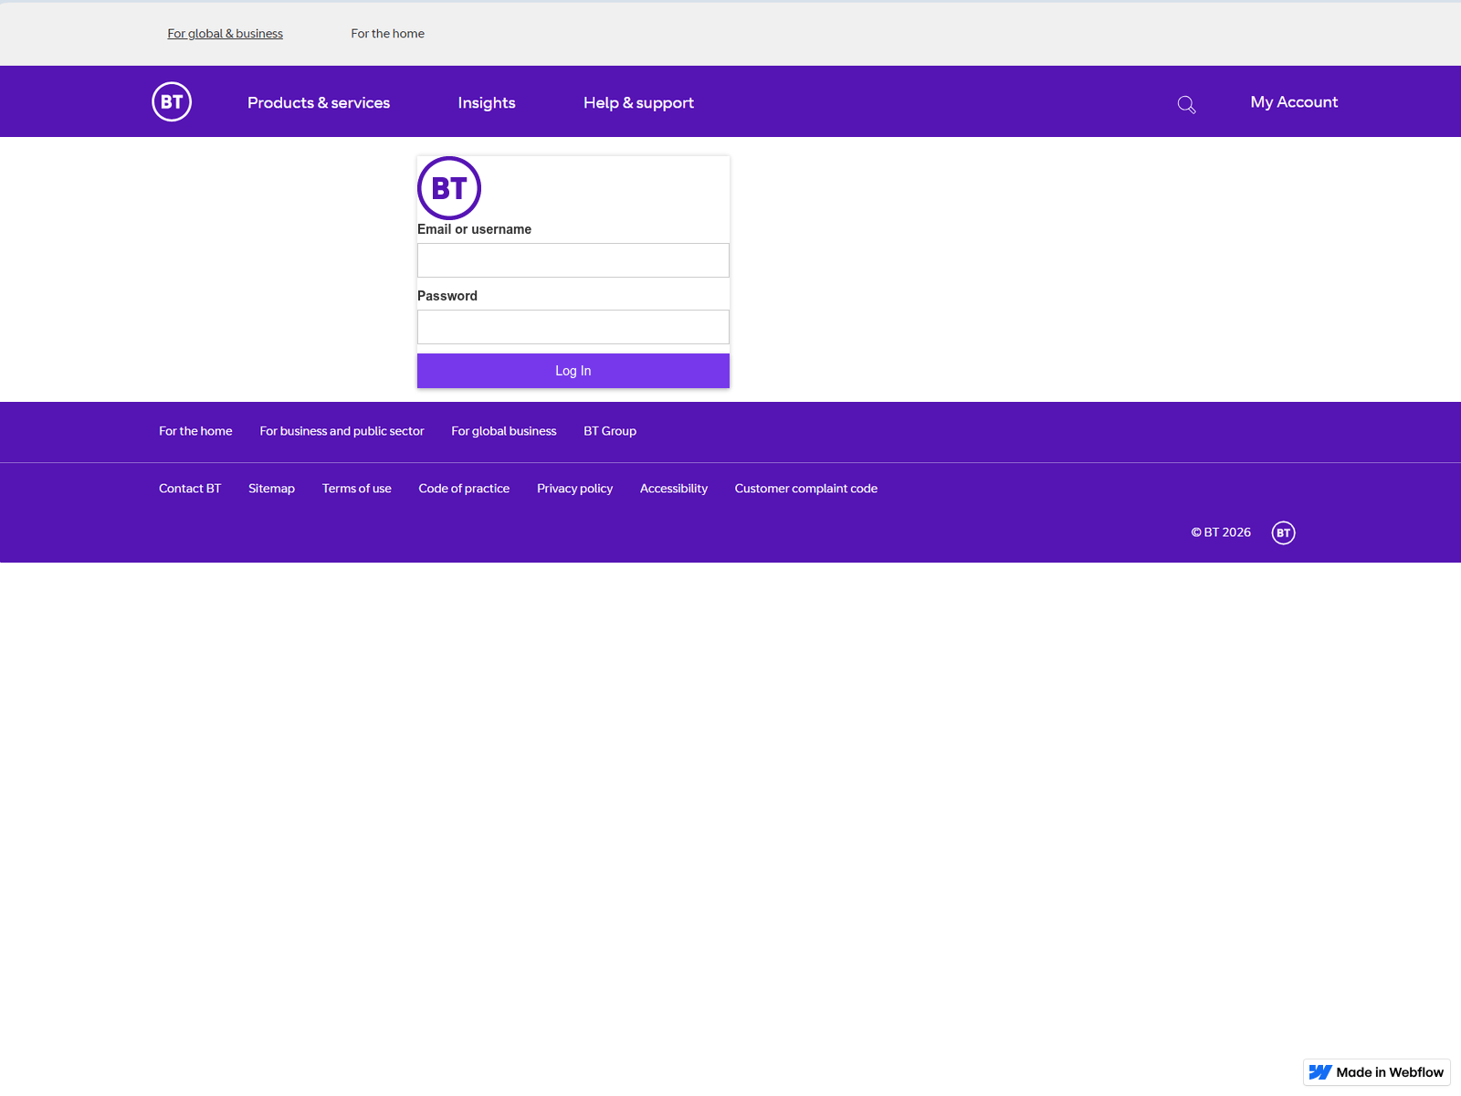Image resolution: width=1461 pixels, height=1096 pixels.
Task: Select the For the home top tab
Action: pyautogui.click(x=387, y=33)
